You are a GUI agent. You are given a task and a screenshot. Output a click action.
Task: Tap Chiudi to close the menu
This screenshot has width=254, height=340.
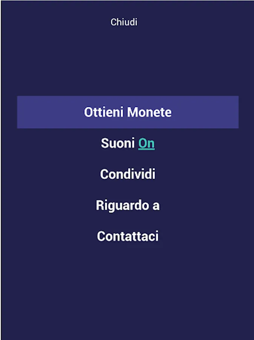tap(124, 22)
